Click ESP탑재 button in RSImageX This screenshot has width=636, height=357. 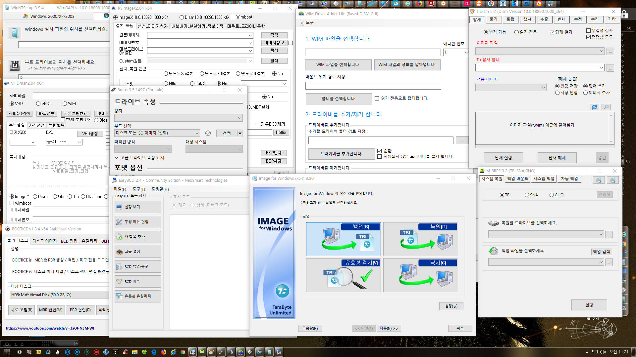pyautogui.click(x=274, y=153)
